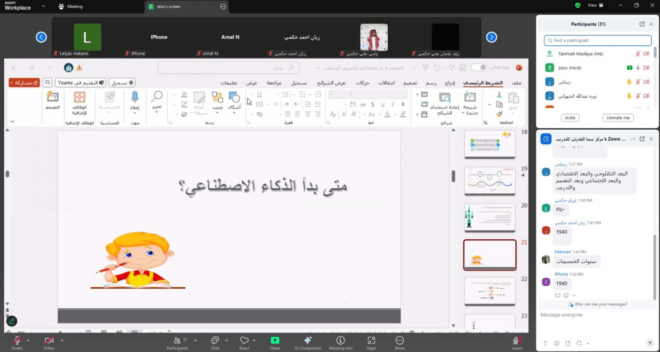Open the View dropdown at the top right
The height and width of the screenshot is (352, 660).
pyautogui.click(x=595, y=5)
